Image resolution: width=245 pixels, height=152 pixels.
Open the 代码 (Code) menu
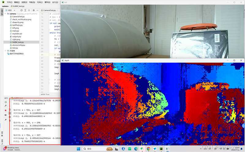[40, 2]
